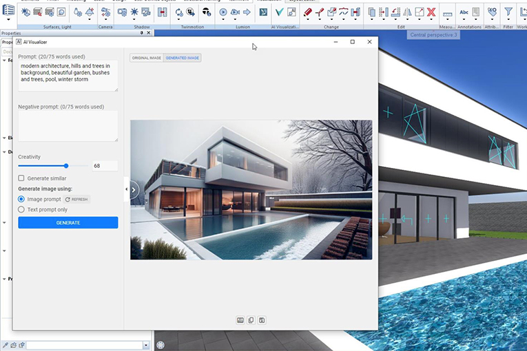Enable the Generate similar checkbox

21,178
